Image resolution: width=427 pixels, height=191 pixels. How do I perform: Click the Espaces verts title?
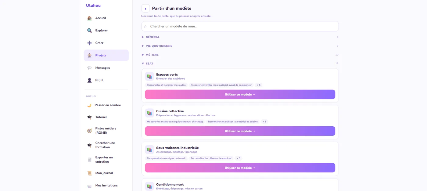coord(167,74)
